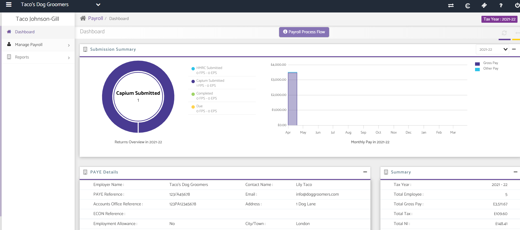Viewport: 520px width, 230px height.
Task: Open the hamburger menu icon
Action: 9,4
